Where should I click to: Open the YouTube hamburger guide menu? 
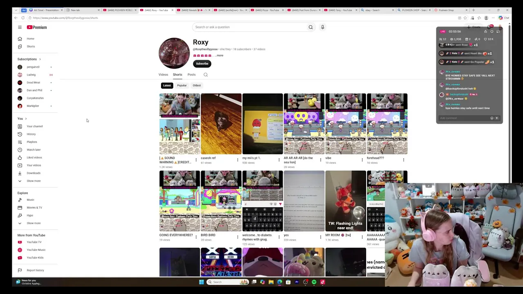(x=20, y=27)
